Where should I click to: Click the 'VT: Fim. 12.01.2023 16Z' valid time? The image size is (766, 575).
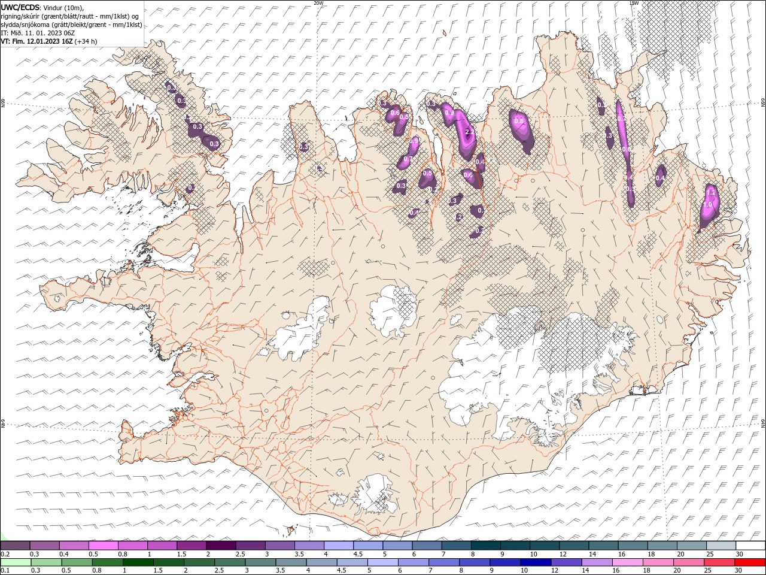37,41
